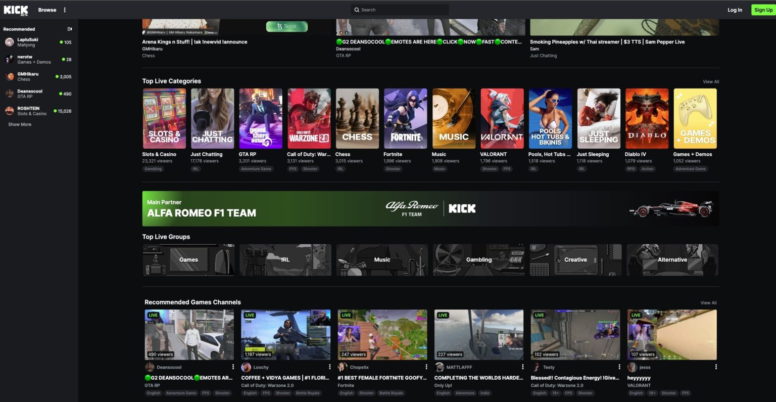This screenshot has width=776, height=402.
Task: Select the Creative live group
Action: [575, 260]
